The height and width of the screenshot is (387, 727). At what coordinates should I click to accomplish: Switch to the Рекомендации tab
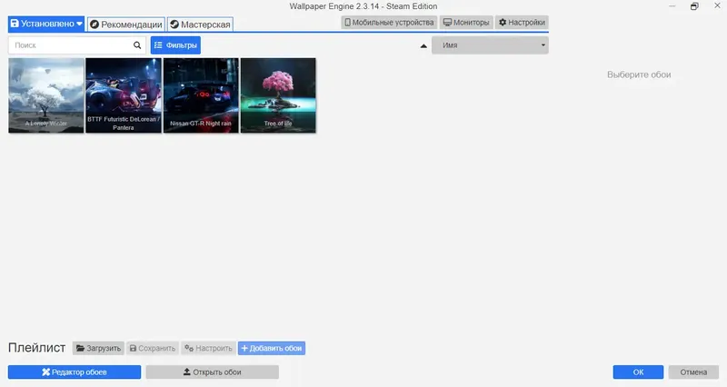coord(126,25)
